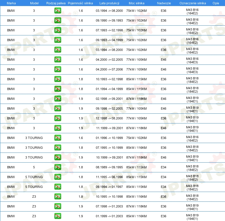
Task: Select the date range 04.2000 -> 07.2006
Action: pyautogui.click(x=109, y=69)
